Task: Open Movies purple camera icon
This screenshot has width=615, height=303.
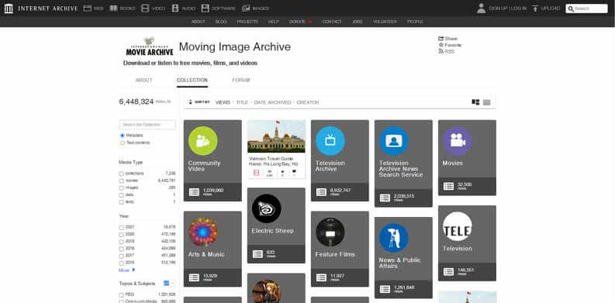Action: (458, 141)
